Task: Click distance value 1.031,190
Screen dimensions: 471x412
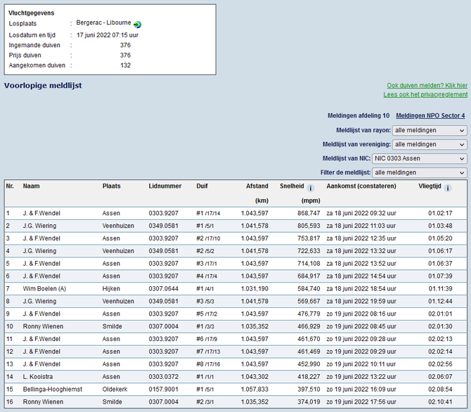Action: pos(254,289)
